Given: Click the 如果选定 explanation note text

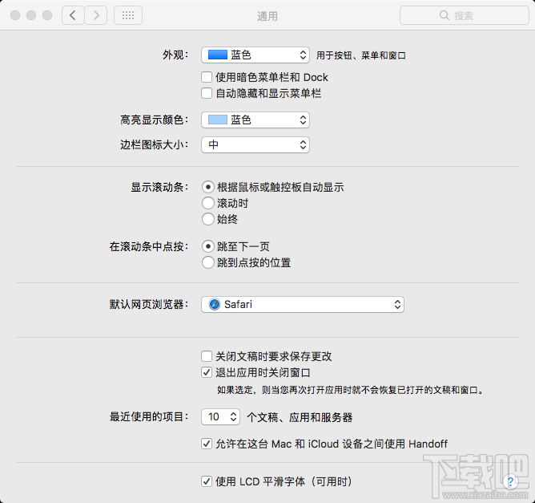Looking at the screenshot, I should pos(351,390).
